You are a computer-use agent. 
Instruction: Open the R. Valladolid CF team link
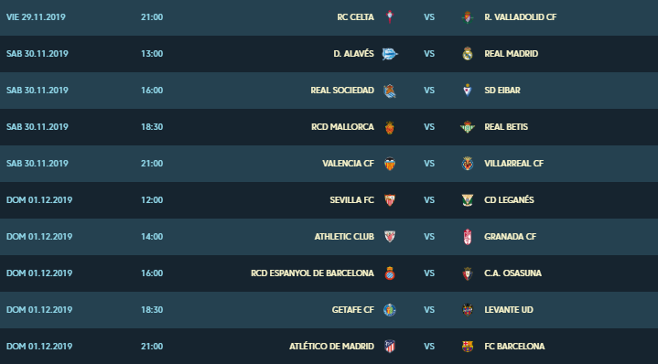pyautogui.click(x=521, y=17)
